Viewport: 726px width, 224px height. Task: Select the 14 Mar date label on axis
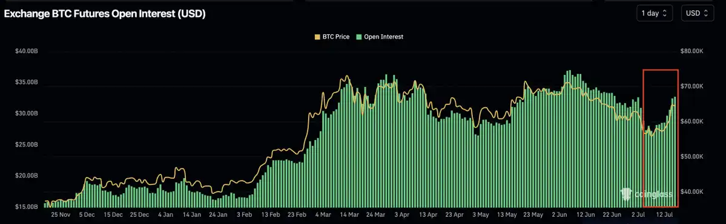pos(349,215)
